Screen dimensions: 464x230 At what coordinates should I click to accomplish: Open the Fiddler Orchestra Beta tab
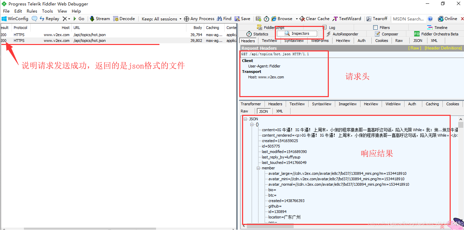click(x=436, y=34)
